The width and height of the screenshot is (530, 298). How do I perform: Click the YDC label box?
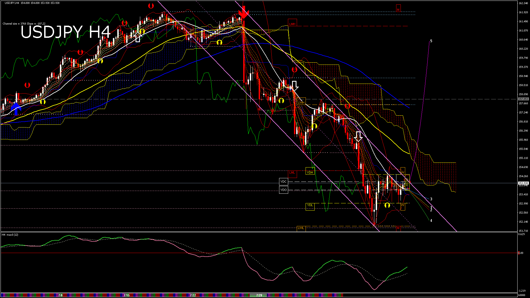click(283, 182)
